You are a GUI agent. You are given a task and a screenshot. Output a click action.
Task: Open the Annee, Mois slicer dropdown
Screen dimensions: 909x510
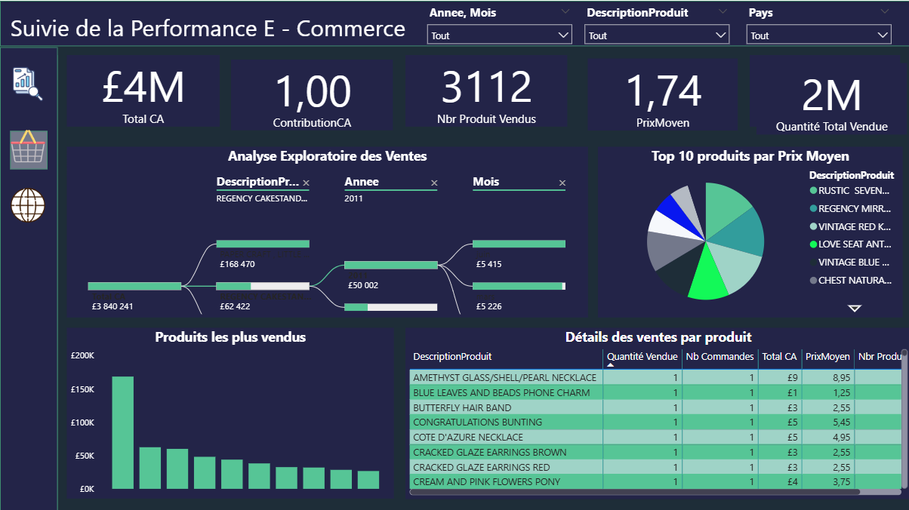[499, 35]
